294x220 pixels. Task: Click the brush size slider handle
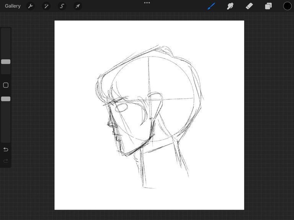click(x=6, y=62)
